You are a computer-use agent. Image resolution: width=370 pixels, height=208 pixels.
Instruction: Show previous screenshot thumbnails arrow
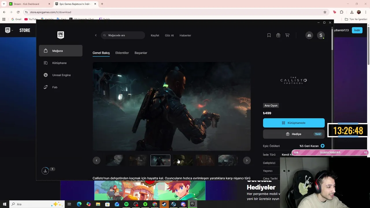point(97,160)
